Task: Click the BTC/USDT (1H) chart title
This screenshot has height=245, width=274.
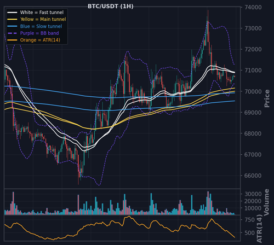Action: (111, 6)
